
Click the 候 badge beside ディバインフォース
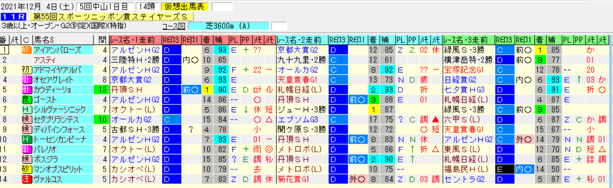pyautogui.click(x=26, y=129)
